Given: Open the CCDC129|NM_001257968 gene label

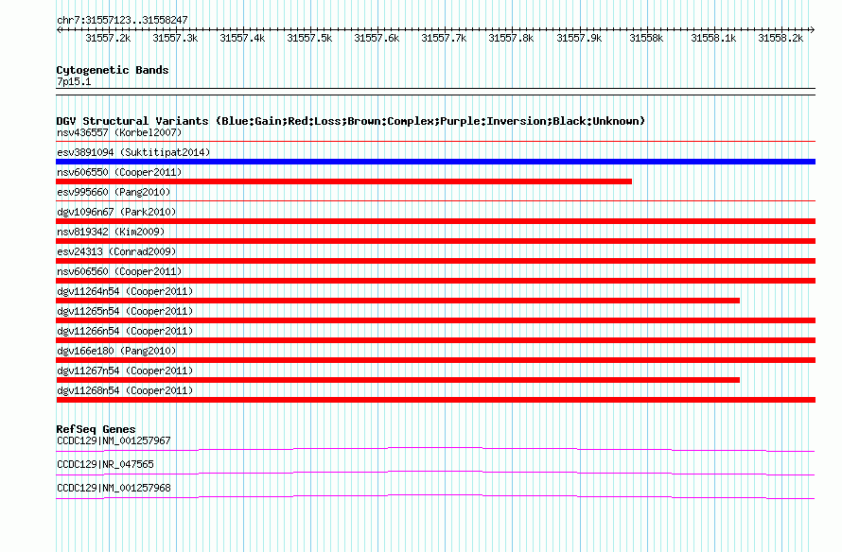Looking at the screenshot, I should (x=114, y=488).
